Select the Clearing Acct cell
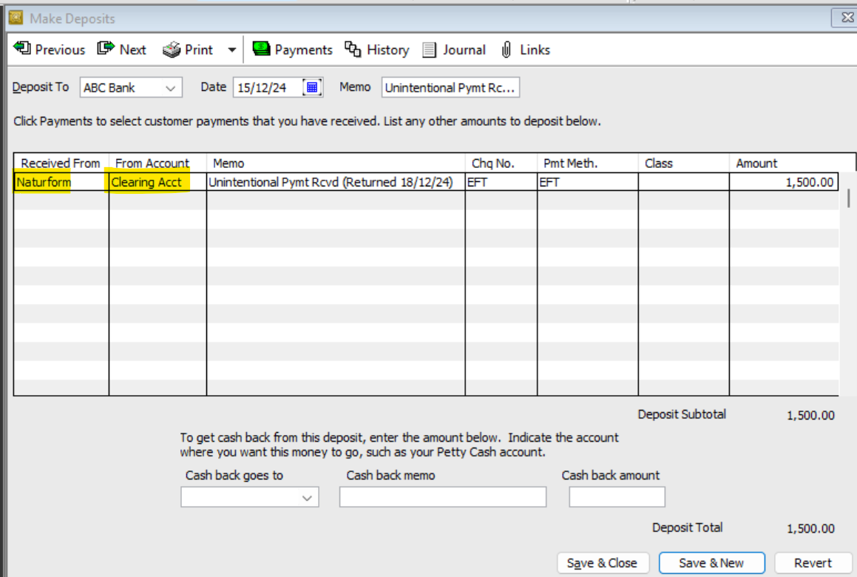 click(x=158, y=182)
